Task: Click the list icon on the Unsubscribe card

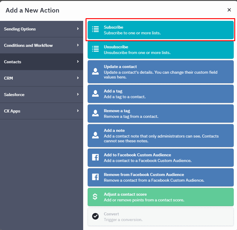Action: coord(95,49)
